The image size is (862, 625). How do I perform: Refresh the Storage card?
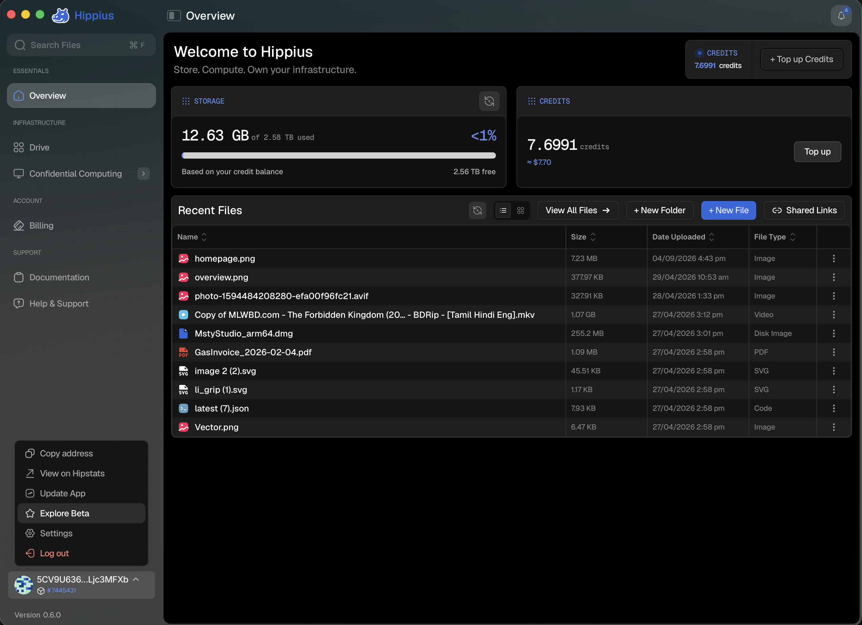point(489,101)
